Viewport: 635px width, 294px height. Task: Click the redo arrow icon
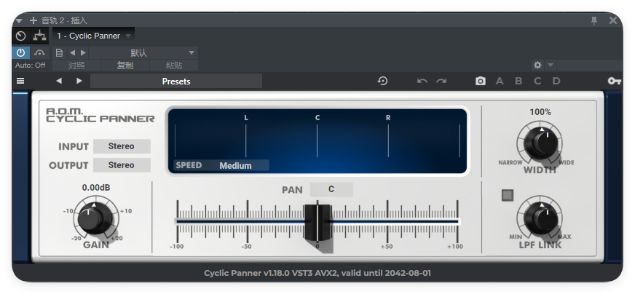(x=441, y=81)
